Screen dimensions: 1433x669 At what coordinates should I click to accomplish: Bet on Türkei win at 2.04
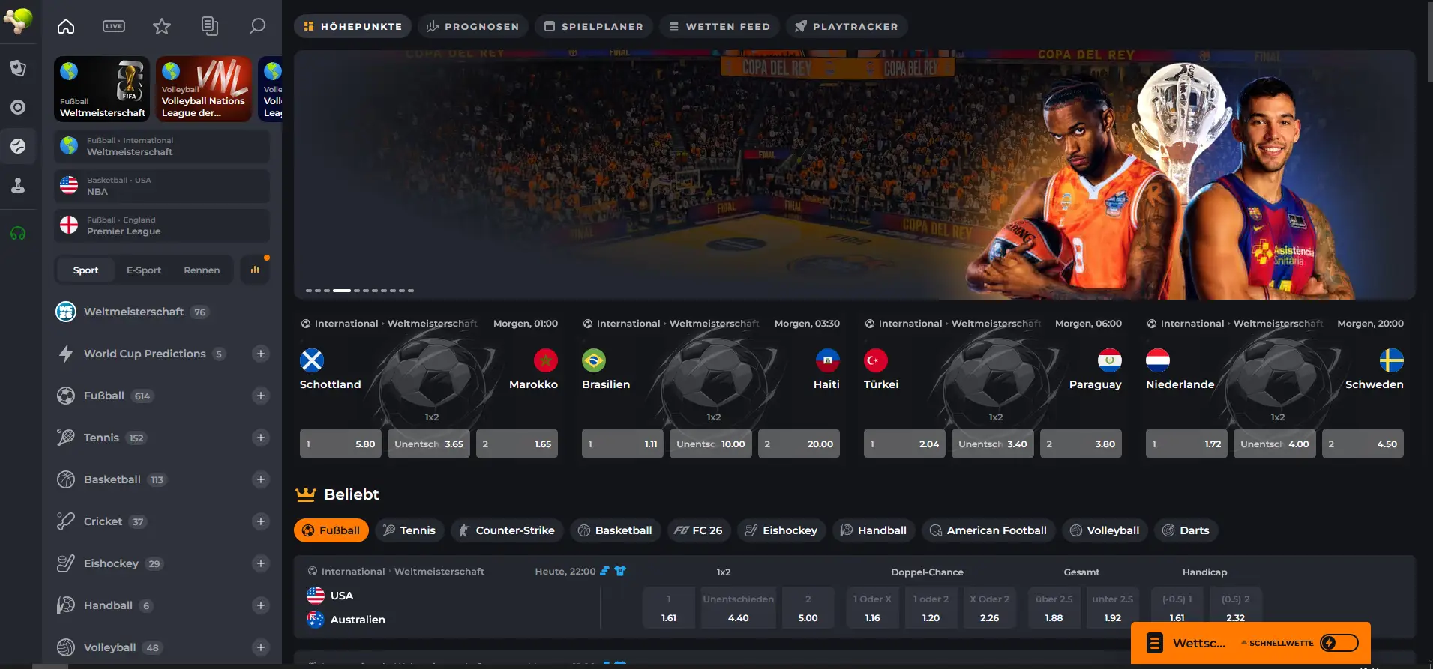pos(904,444)
